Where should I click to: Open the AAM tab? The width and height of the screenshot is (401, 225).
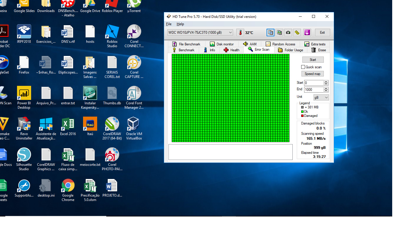[x=250, y=44]
